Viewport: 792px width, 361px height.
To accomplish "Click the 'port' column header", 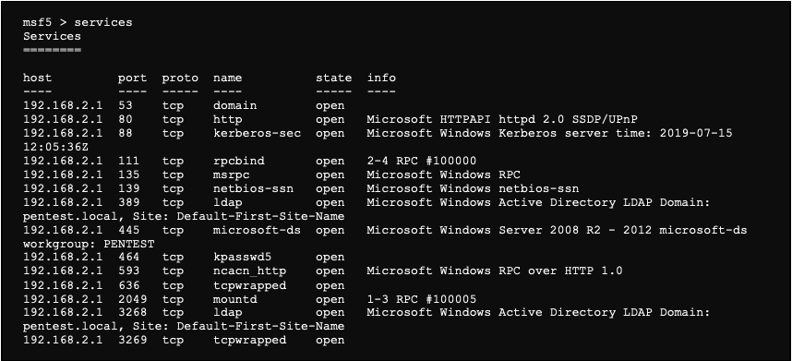I will pyautogui.click(x=132, y=78).
